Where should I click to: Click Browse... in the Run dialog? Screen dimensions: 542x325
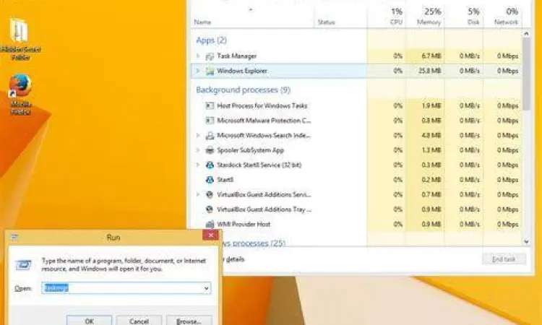point(189,320)
